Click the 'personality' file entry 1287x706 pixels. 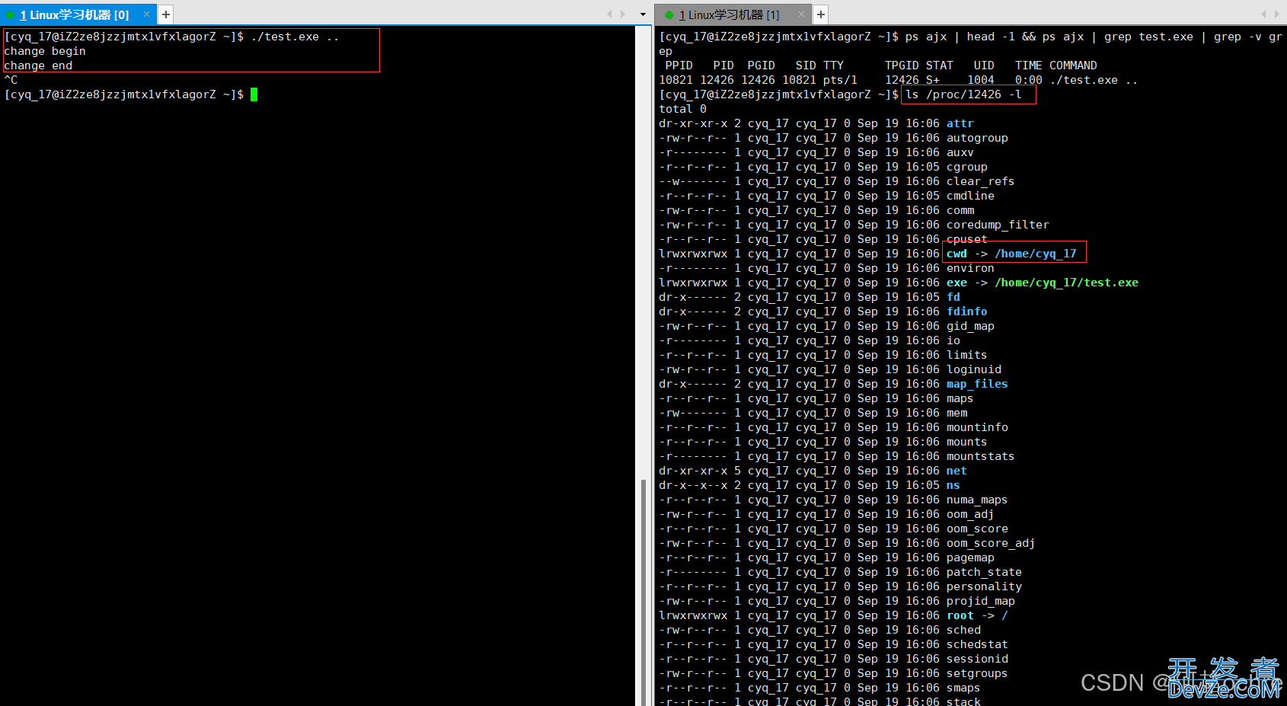[984, 586]
